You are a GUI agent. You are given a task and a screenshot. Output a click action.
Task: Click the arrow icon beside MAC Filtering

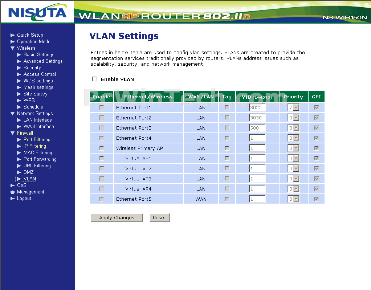pos(19,153)
